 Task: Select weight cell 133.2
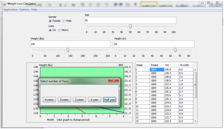(x=171, y=114)
